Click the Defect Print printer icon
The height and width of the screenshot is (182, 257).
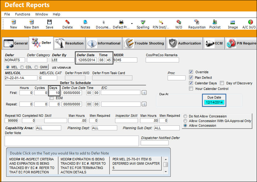point(121,22)
